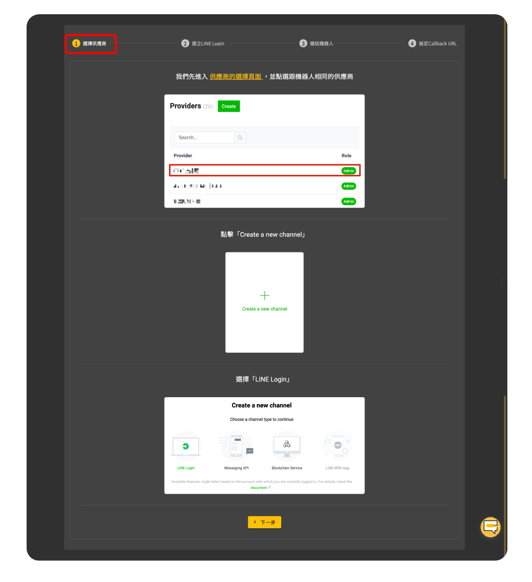Select the Messaging API channel icon
The height and width of the screenshot is (582, 532).
[236, 446]
